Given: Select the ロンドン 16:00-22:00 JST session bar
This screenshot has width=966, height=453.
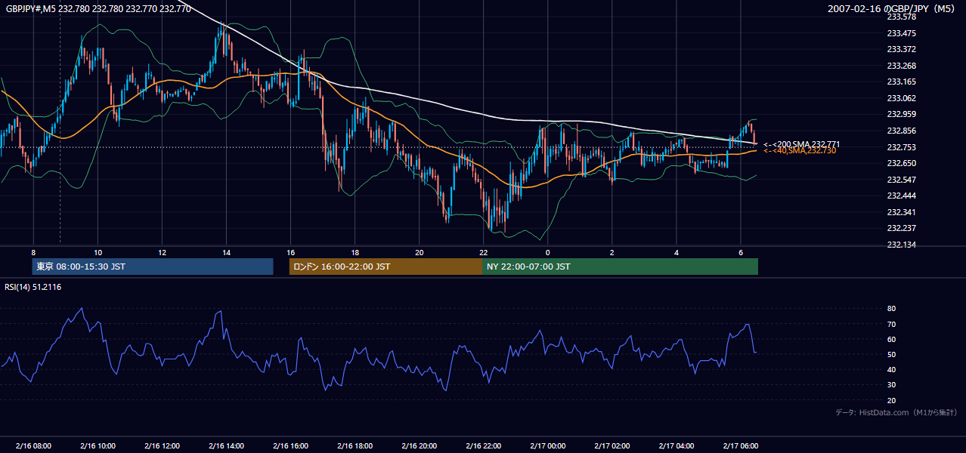Looking at the screenshot, I should coord(385,267).
